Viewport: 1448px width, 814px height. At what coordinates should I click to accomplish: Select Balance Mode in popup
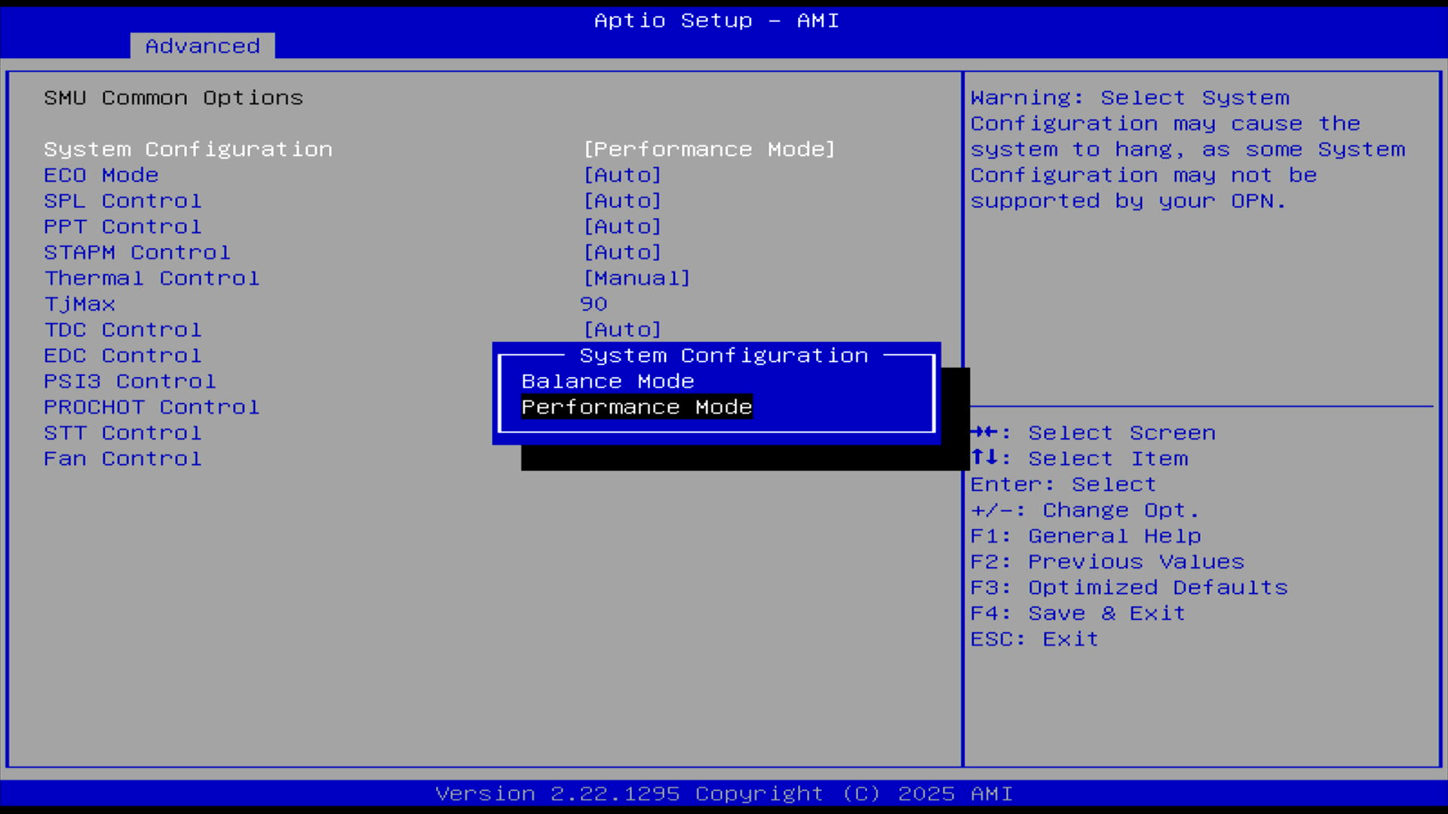pyautogui.click(x=607, y=381)
